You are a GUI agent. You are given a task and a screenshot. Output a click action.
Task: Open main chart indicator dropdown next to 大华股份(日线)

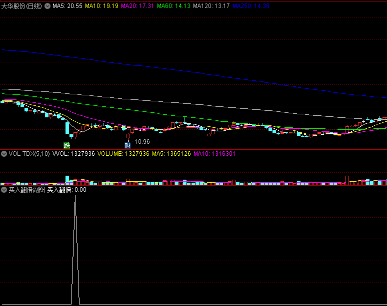[47, 6]
